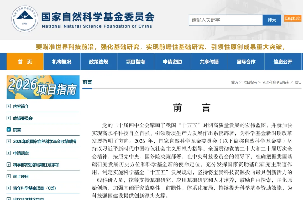Switch to the English site version
Image resolution: width=303 pixels, height=200 pixels.
point(293,18)
